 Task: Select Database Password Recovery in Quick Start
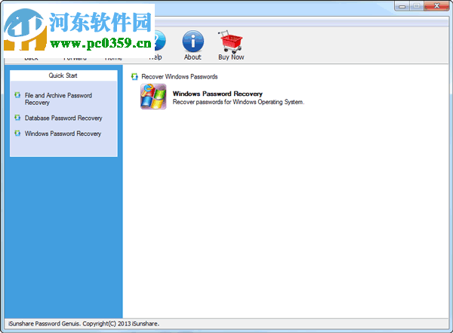pyautogui.click(x=63, y=118)
